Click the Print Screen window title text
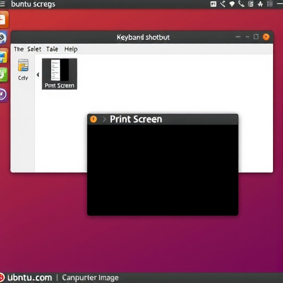283x283 pixels. [136, 119]
